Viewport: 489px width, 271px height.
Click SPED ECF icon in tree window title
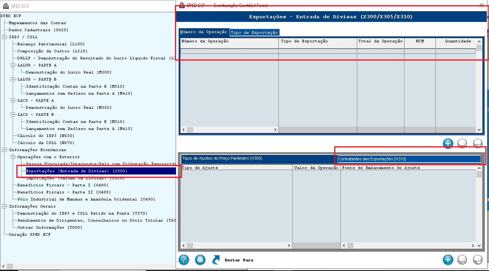pyautogui.click(x=6, y=6)
